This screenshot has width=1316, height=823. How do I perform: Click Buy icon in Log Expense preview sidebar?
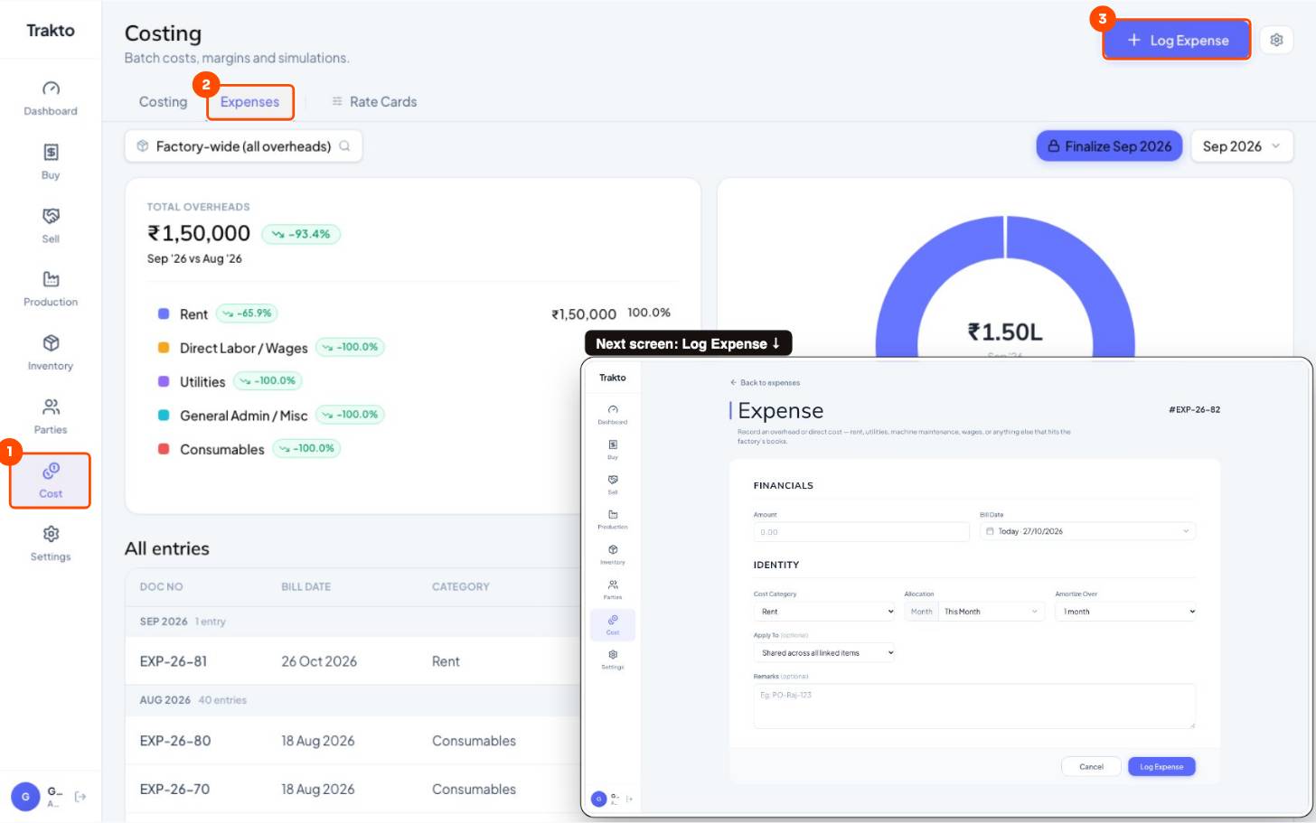(x=613, y=444)
